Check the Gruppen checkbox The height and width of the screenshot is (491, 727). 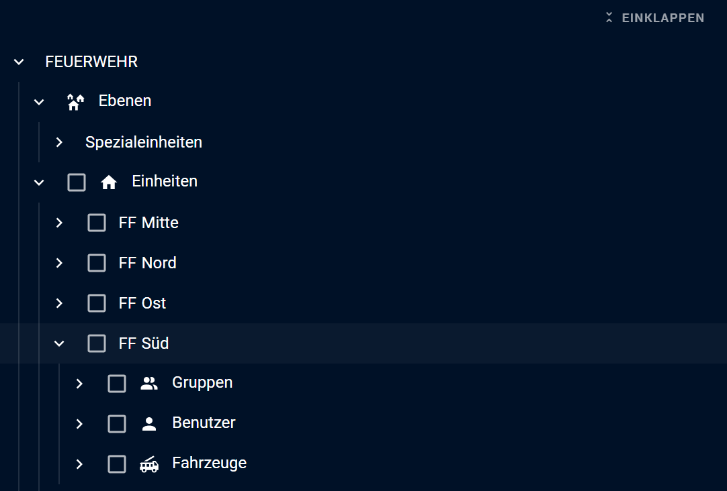click(x=117, y=384)
